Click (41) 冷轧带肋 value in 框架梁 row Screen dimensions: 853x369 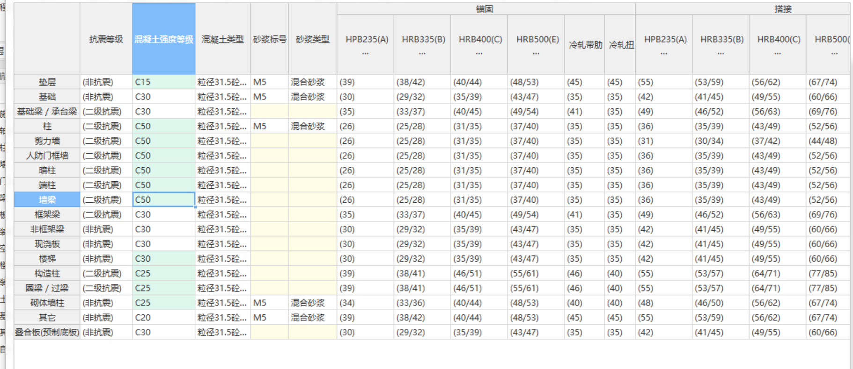pos(585,214)
